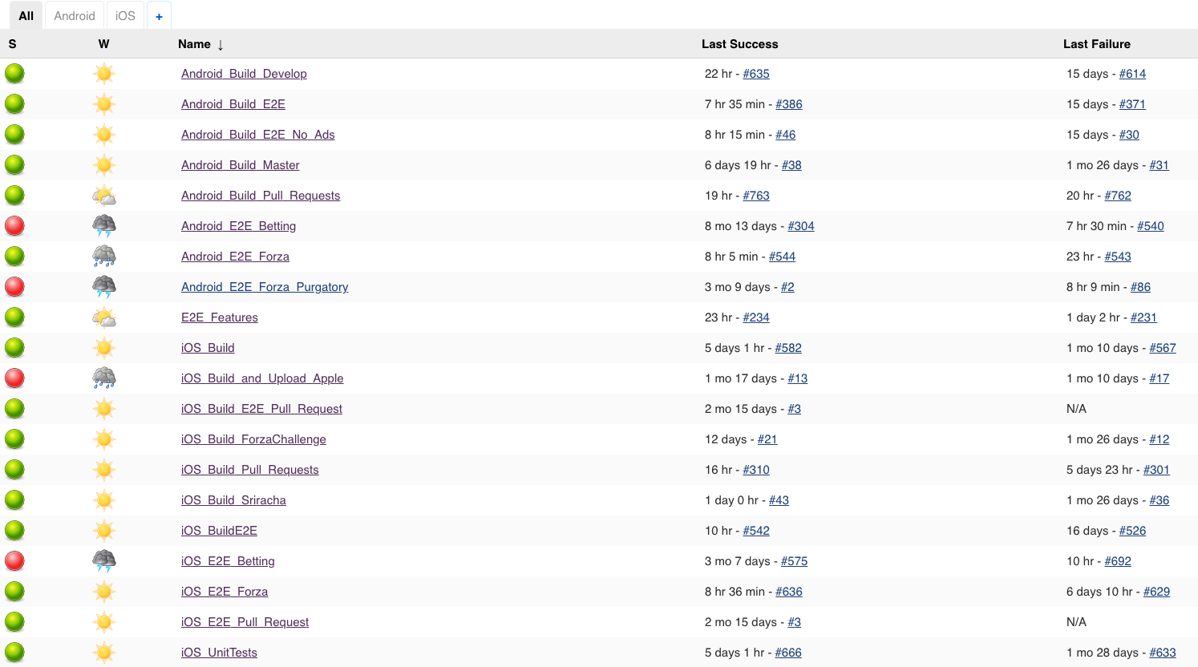
Task: Click green status ball for iOS_Build_Pull_Requests
Action: (x=14, y=470)
